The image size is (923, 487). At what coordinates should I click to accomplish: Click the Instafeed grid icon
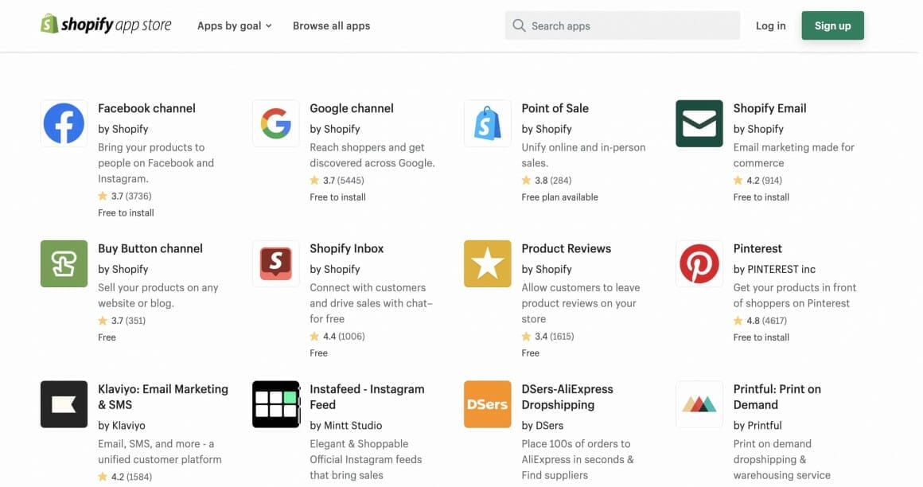[276, 403]
